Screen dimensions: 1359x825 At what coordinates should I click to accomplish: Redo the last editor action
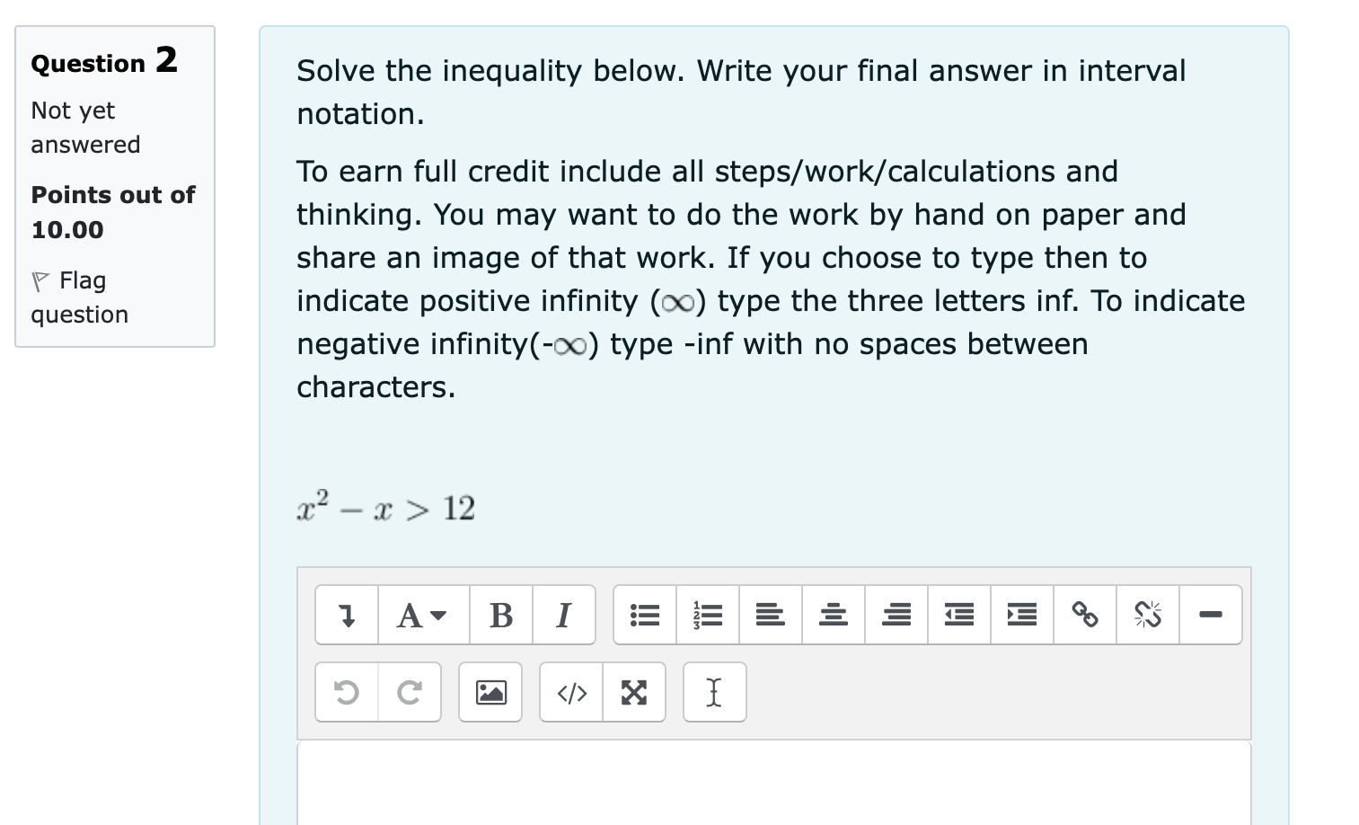pyautogui.click(x=410, y=692)
